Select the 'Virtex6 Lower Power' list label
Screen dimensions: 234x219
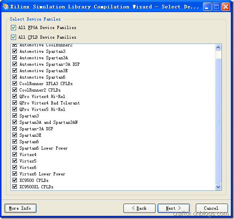(x=42, y=174)
